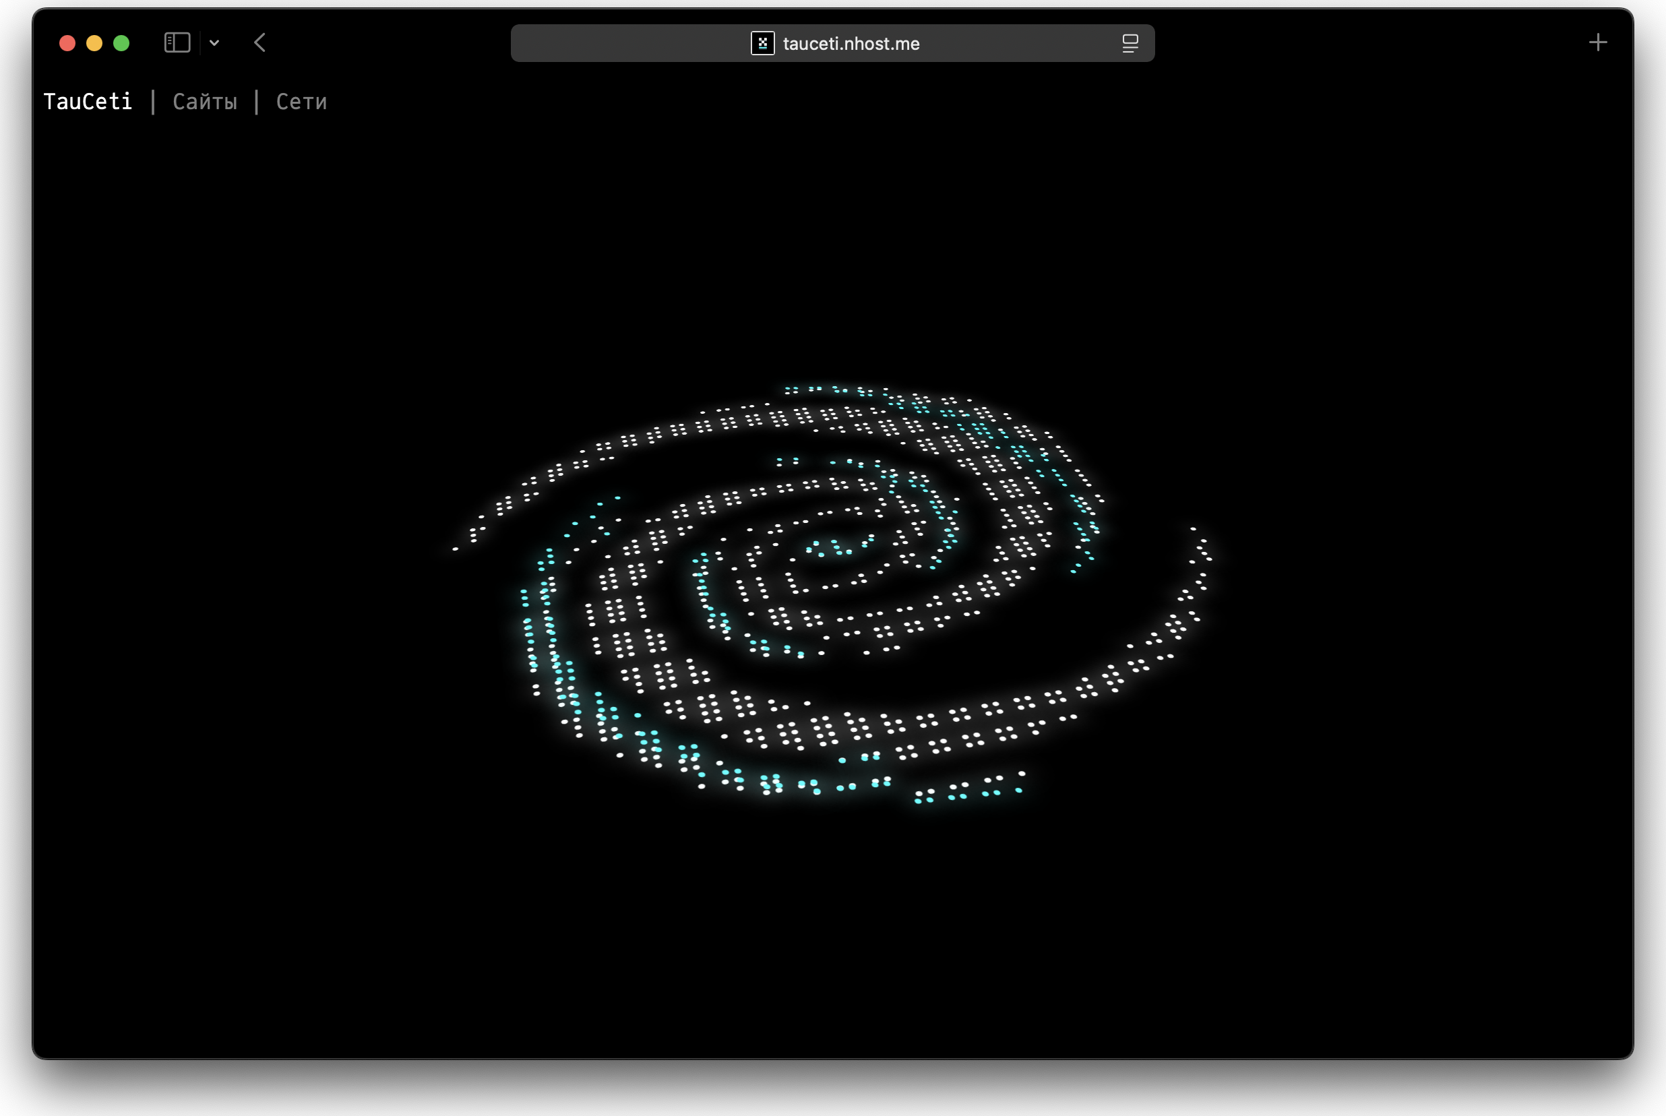Image resolution: width=1666 pixels, height=1116 pixels.
Task: Click the separator bar before Сети
Action: [256, 102]
